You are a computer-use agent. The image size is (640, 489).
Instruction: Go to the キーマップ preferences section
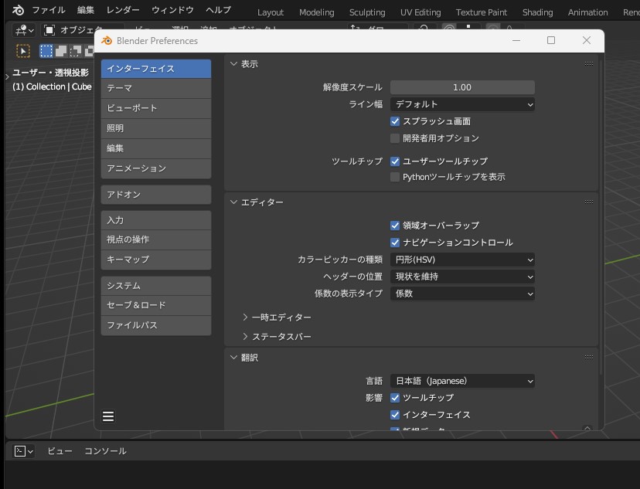tap(155, 260)
